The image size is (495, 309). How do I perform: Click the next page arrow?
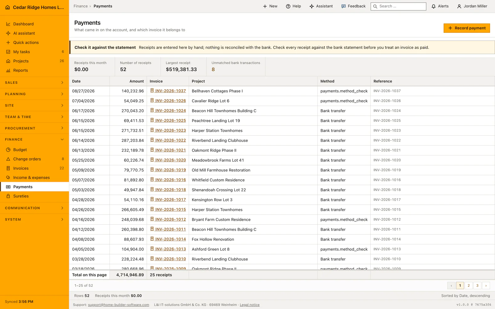pyautogui.click(x=486, y=286)
